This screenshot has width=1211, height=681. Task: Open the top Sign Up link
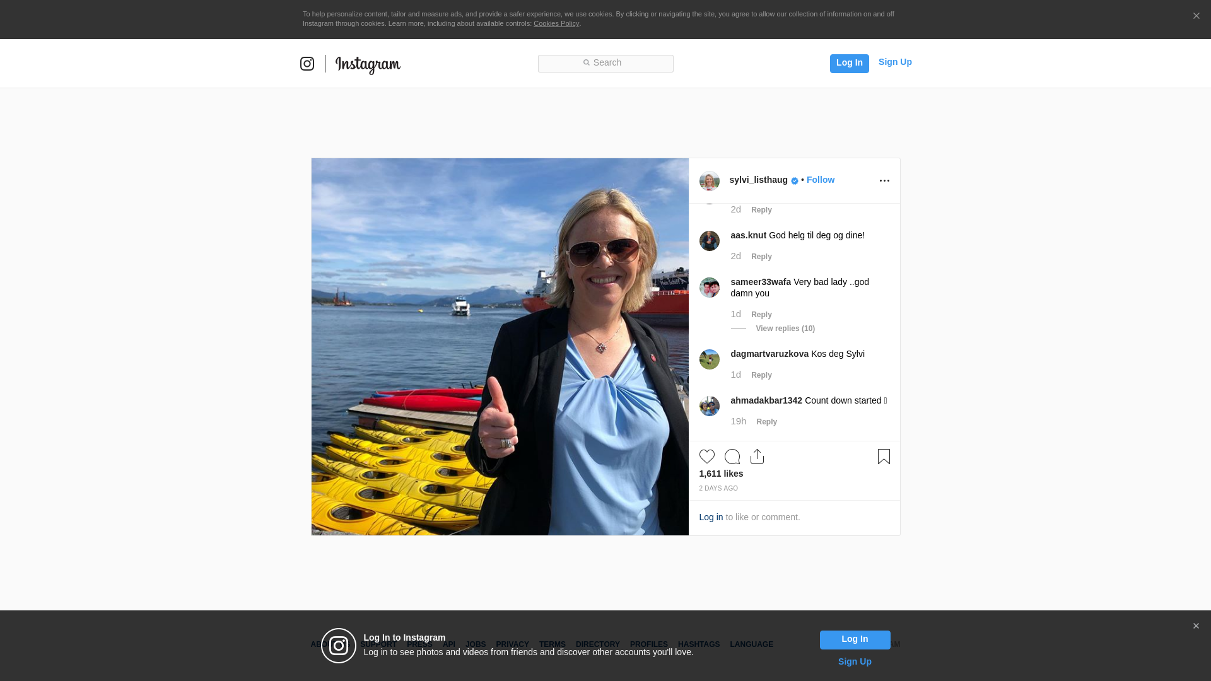tap(894, 62)
